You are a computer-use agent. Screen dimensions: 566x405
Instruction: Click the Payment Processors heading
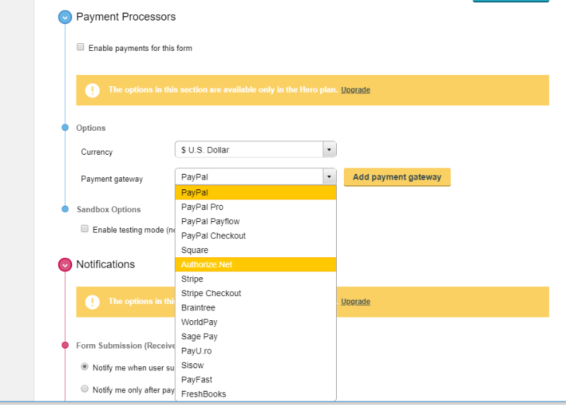[x=126, y=17]
